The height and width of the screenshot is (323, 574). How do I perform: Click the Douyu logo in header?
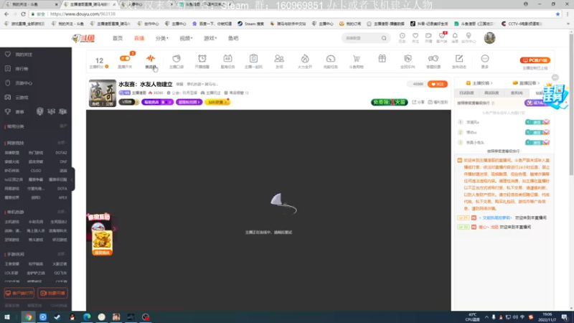click(83, 38)
